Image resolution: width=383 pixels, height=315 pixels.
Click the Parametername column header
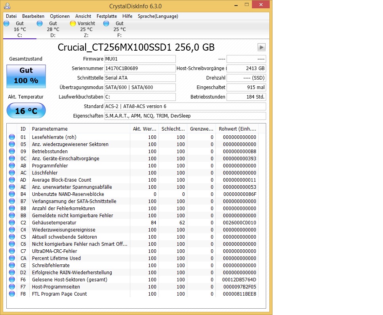click(80, 129)
